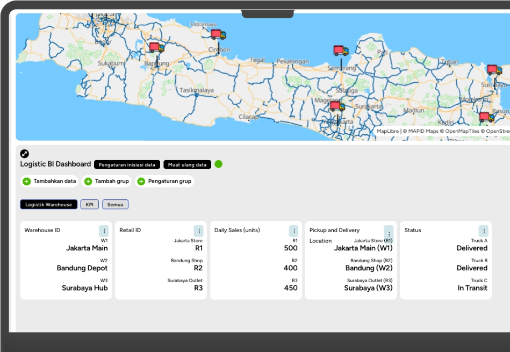Click the Muat ulang data button
Screen dimensions: 510x352
(x=187, y=164)
